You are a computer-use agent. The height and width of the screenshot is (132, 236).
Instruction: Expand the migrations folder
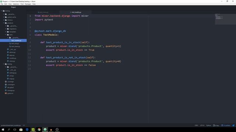pyautogui.click(x=6, y=29)
